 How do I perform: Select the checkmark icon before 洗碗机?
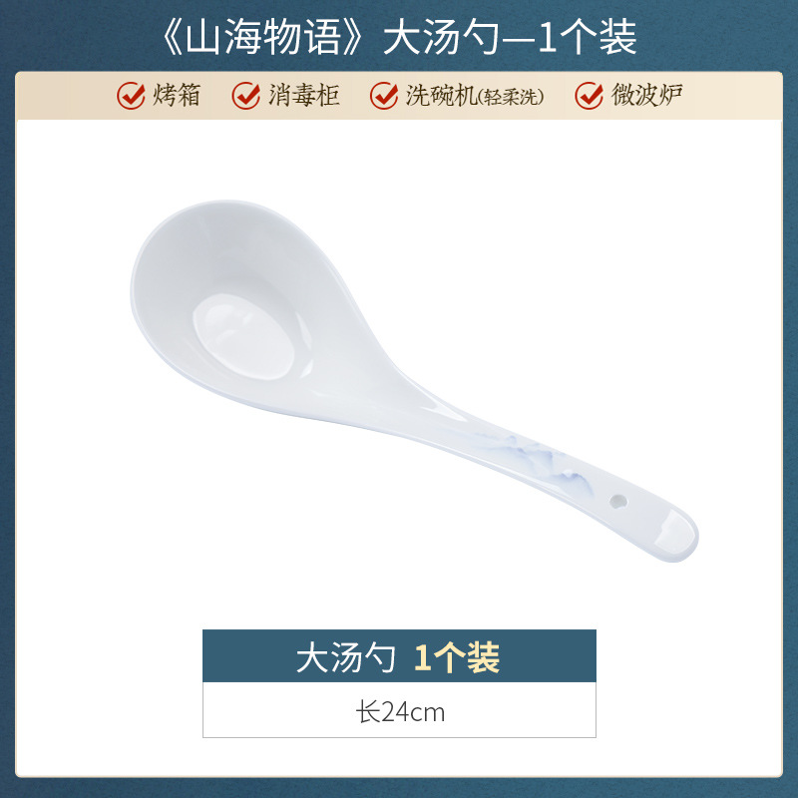[x=384, y=95]
